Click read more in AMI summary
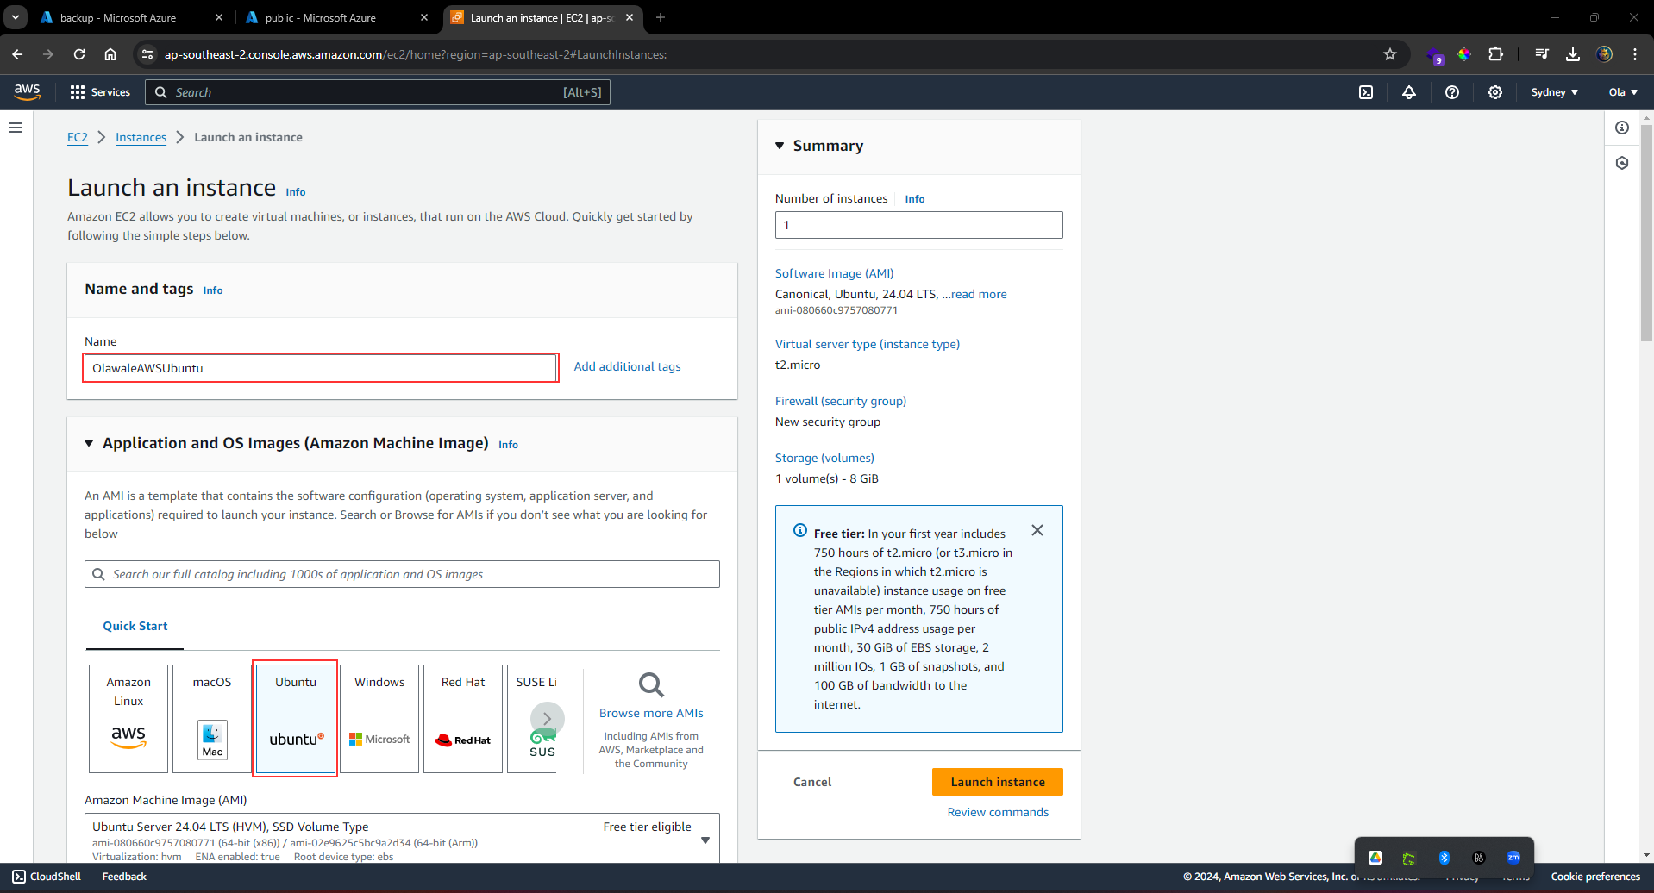1654x893 pixels. tap(979, 294)
